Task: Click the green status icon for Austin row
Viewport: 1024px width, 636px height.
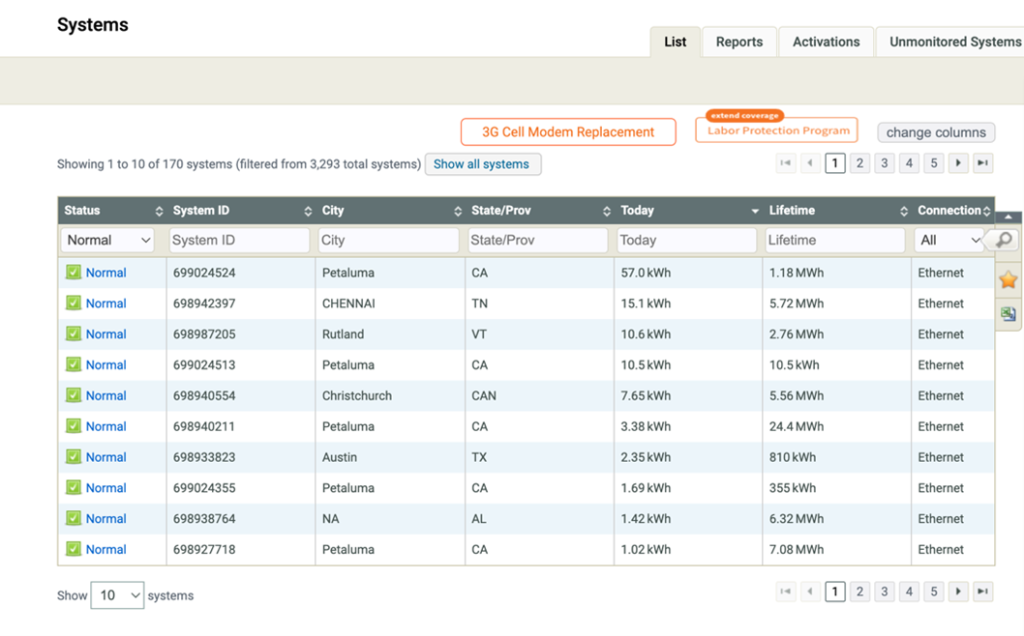Action: point(74,456)
